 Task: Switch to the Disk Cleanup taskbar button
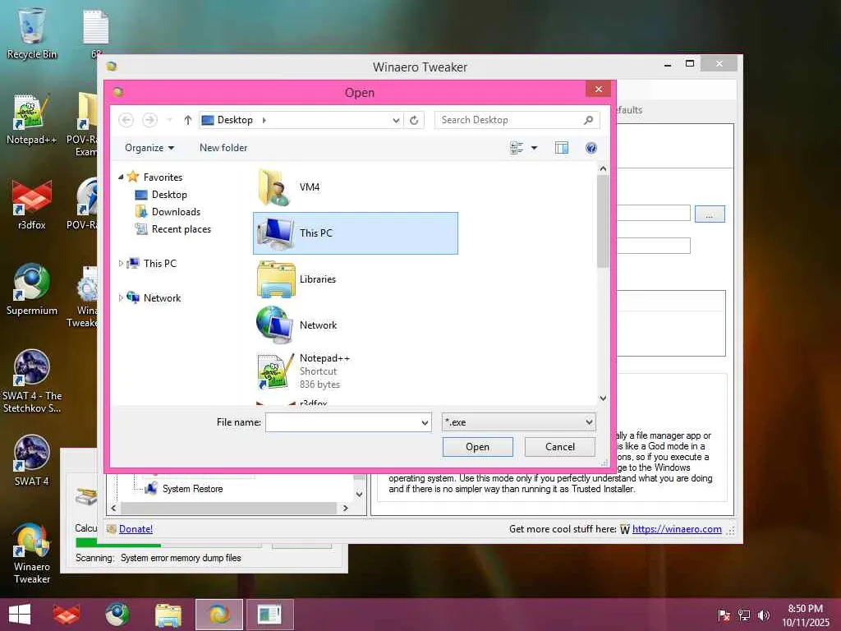(269, 615)
